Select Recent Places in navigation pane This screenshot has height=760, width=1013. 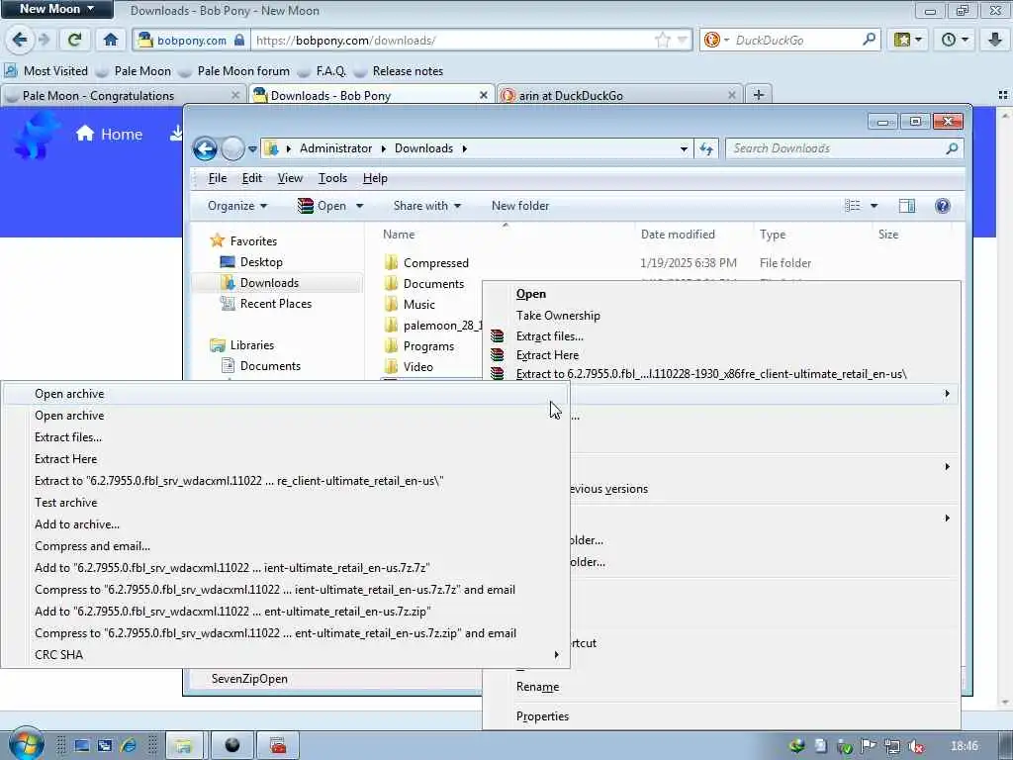[265, 303]
